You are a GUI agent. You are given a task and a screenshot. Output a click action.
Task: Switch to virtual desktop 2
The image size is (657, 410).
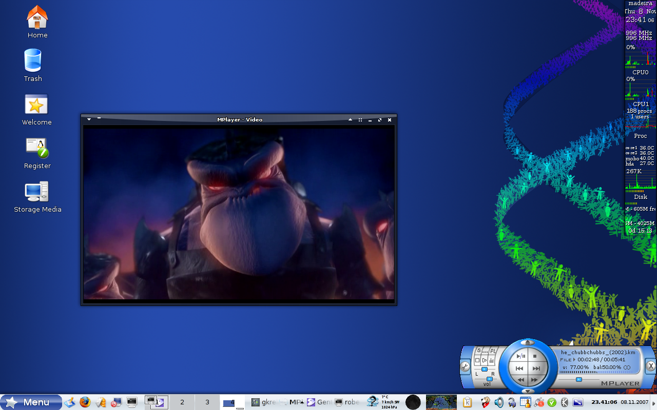182,402
